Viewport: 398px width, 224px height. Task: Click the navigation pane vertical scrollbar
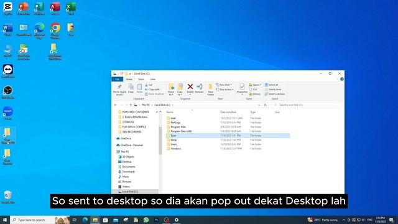click(160, 141)
